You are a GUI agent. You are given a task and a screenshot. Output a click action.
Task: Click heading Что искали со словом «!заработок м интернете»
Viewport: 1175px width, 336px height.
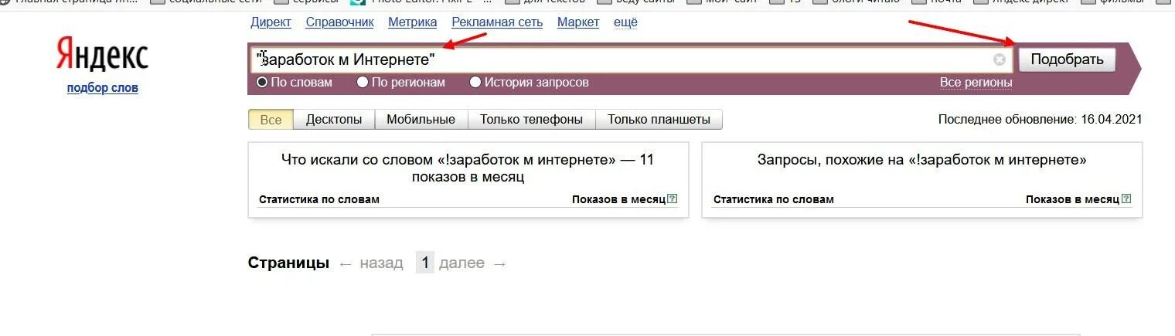468,168
